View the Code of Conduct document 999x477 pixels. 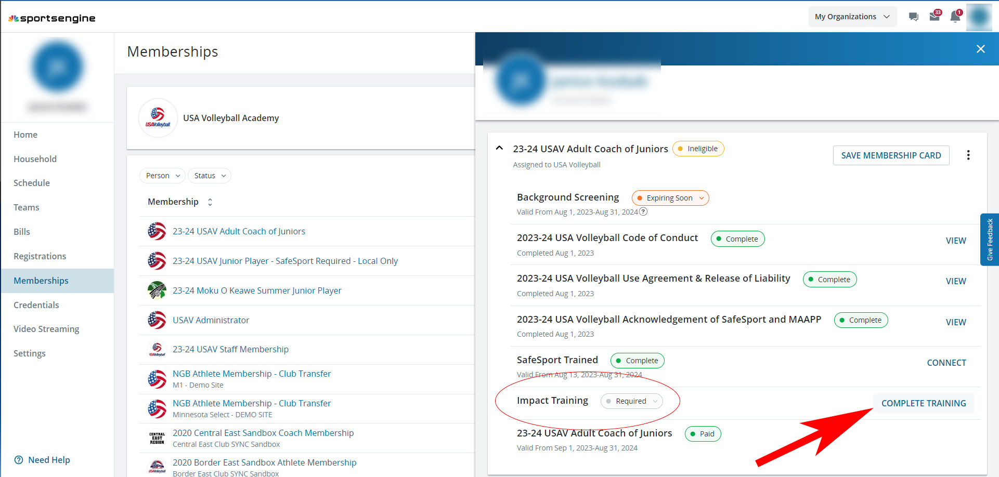[956, 241]
